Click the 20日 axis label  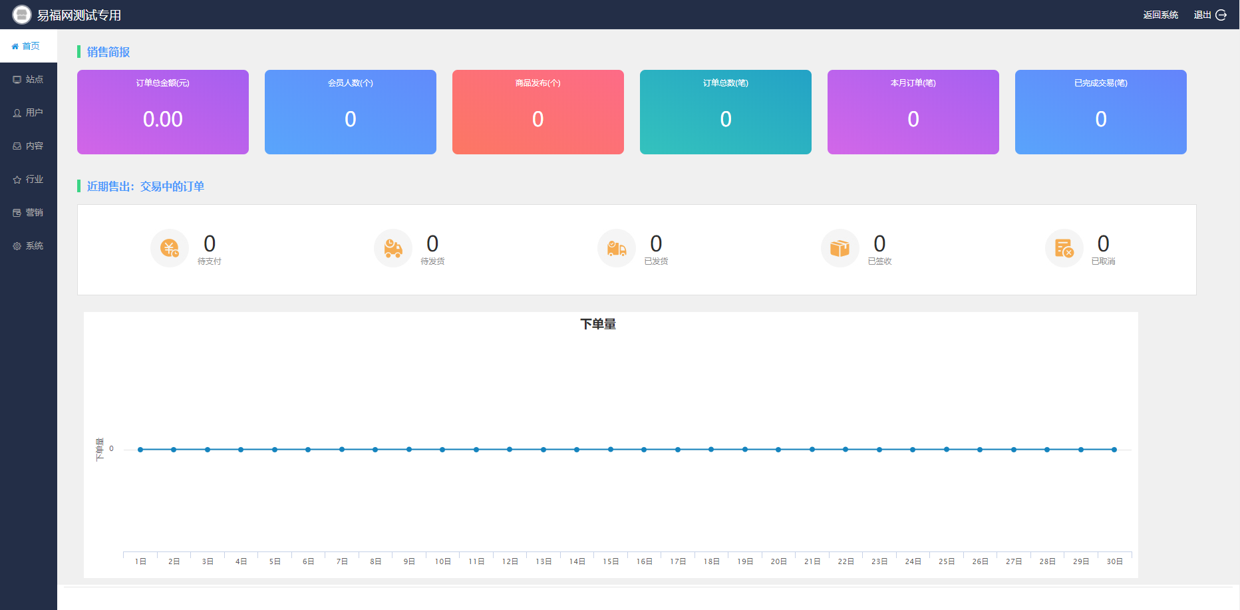[x=778, y=561]
